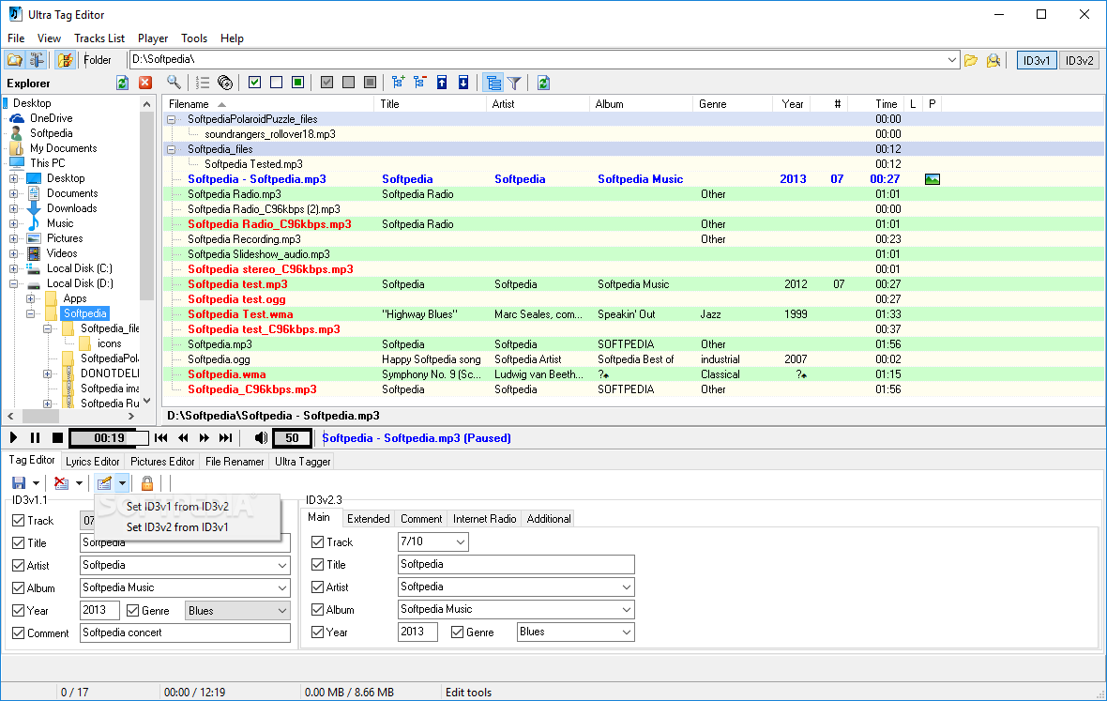Open the ID3v1 Genre Blues dropdown
This screenshot has width=1107, height=701.
(281, 611)
